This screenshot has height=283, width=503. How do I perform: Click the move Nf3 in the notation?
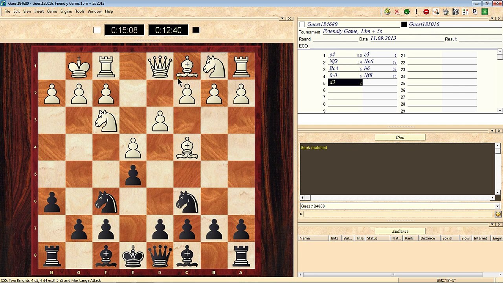pyautogui.click(x=333, y=62)
